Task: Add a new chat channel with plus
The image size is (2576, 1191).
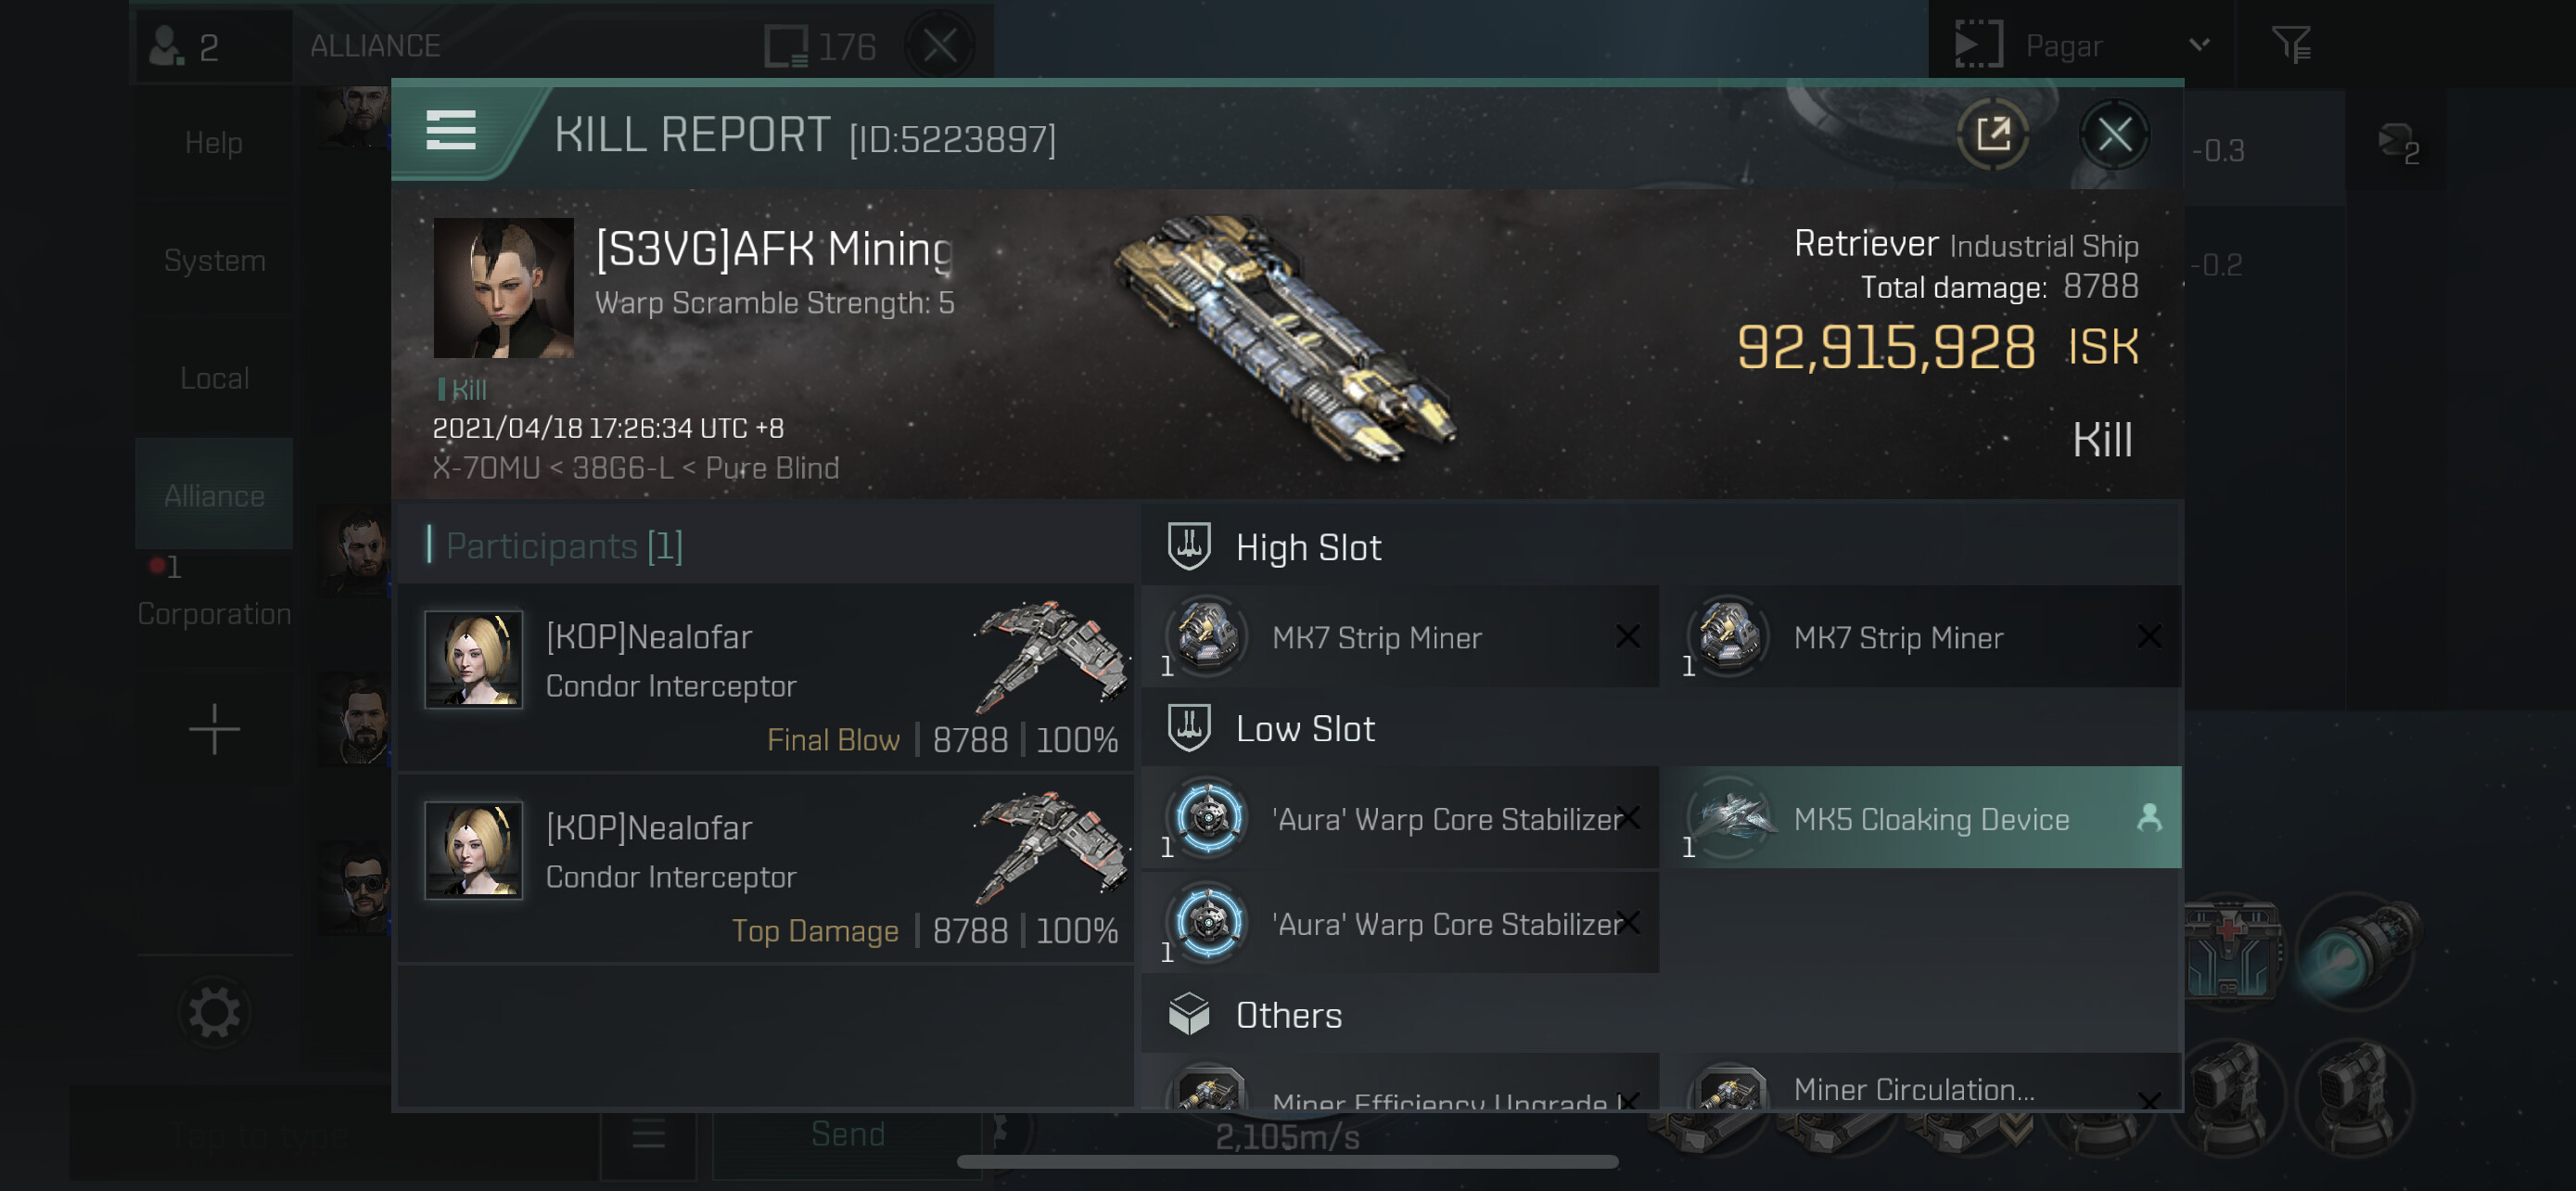Action: 214,728
